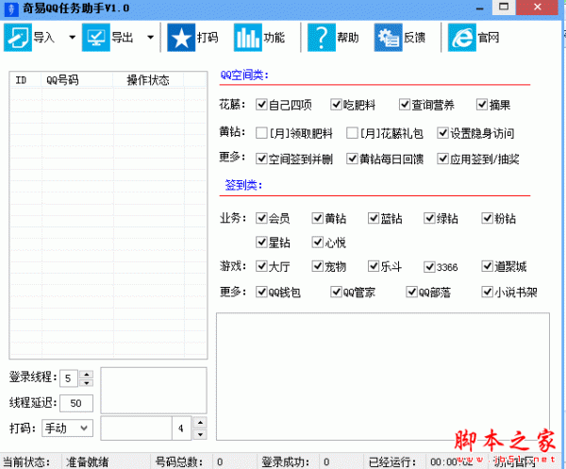566x469 pixels.
Task: Close the 奇易QQ任务助手 window
Action: 538,7
